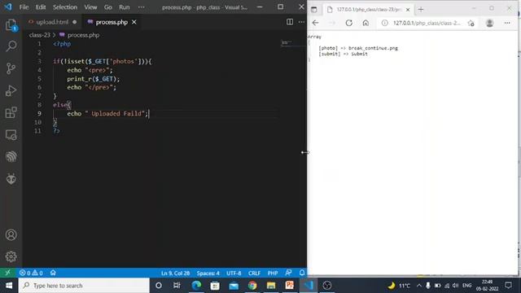
Task: Open the Go menu
Action: pyautogui.click(x=108, y=7)
